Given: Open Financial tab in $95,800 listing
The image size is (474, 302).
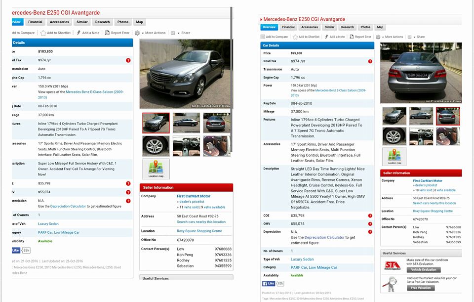Looking at the screenshot, I should point(288,27).
